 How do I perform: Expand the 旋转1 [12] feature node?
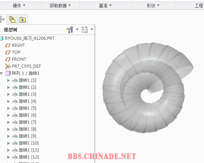(x=8, y=157)
